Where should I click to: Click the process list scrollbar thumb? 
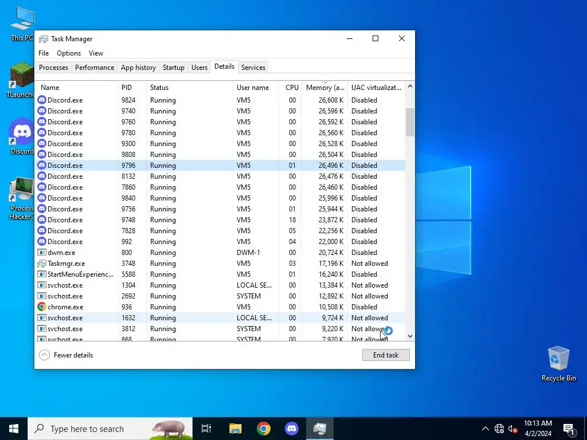coord(410,123)
